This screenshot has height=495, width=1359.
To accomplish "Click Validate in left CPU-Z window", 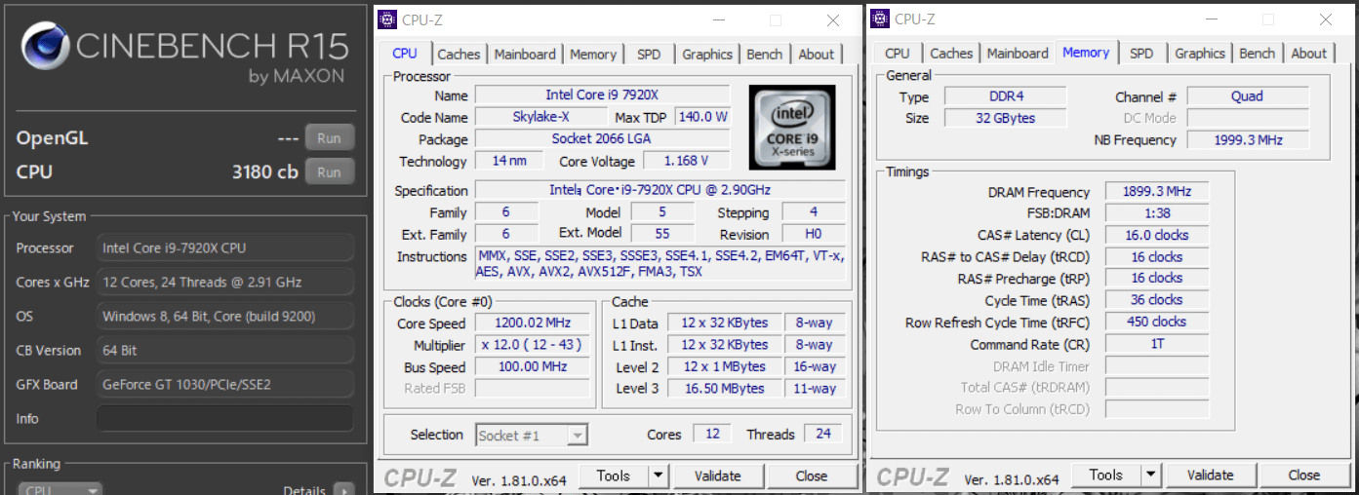I will pyautogui.click(x=718, y=476).
